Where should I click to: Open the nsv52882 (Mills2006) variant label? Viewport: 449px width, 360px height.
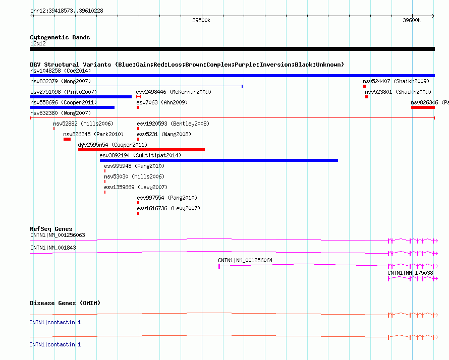point(83,124)
